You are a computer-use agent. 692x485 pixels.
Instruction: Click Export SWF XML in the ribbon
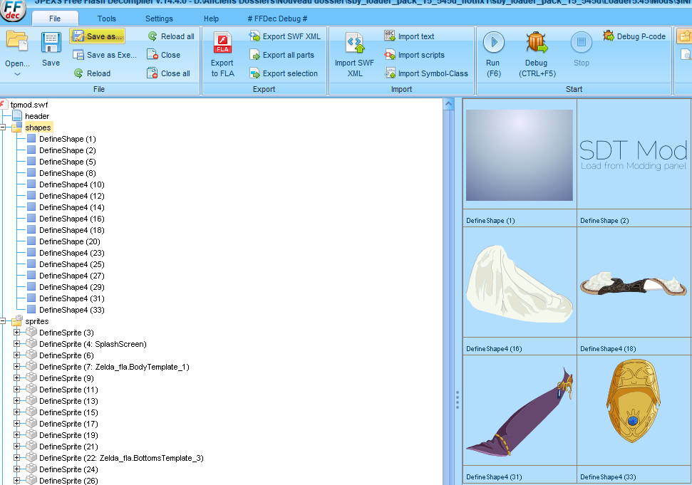[255, 36]
